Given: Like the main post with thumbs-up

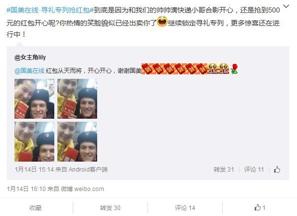Looking at the screenshot, I should 260,208.
